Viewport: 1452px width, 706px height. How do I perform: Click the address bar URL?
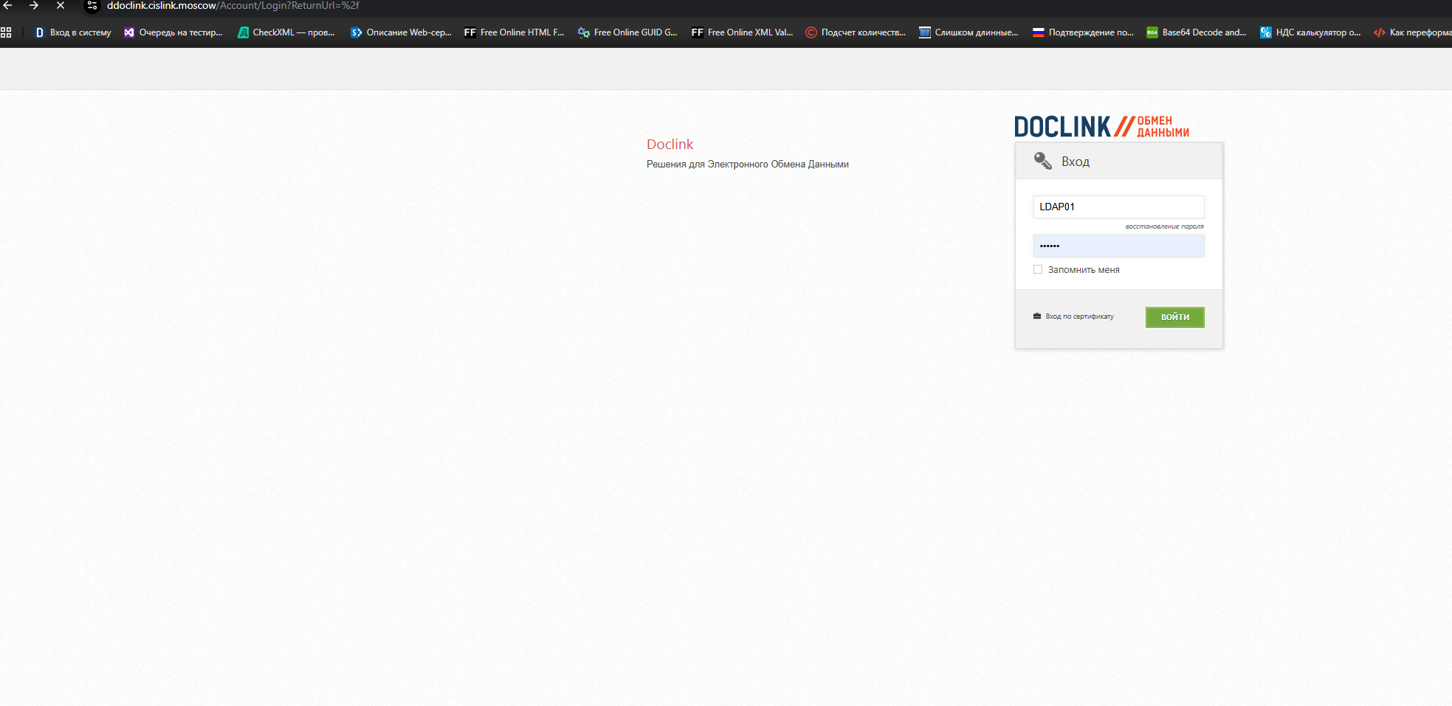(x=233, y=6)
